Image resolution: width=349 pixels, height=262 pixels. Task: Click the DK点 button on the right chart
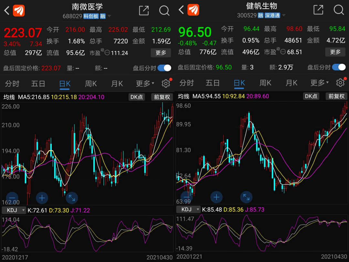coord(311,96)
